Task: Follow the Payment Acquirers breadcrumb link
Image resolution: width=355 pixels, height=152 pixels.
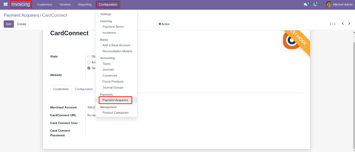Action: tap(21, 15)
